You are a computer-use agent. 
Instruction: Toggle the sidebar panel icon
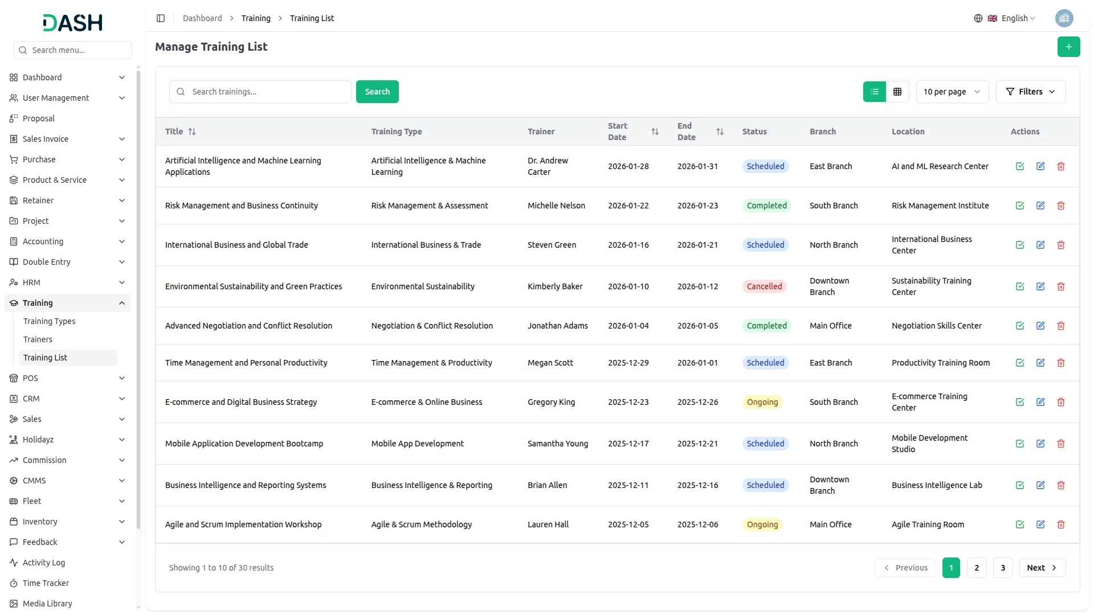click(x=161, y=18)
